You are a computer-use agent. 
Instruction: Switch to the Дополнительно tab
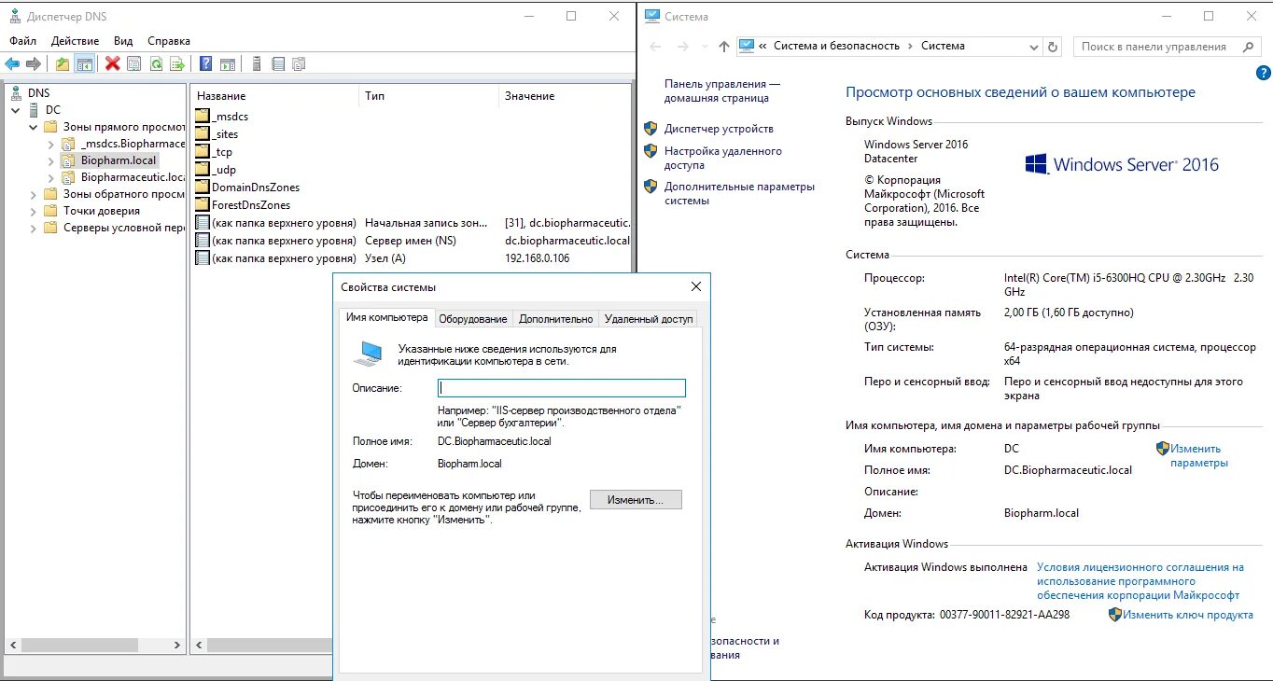pos(556,319)
